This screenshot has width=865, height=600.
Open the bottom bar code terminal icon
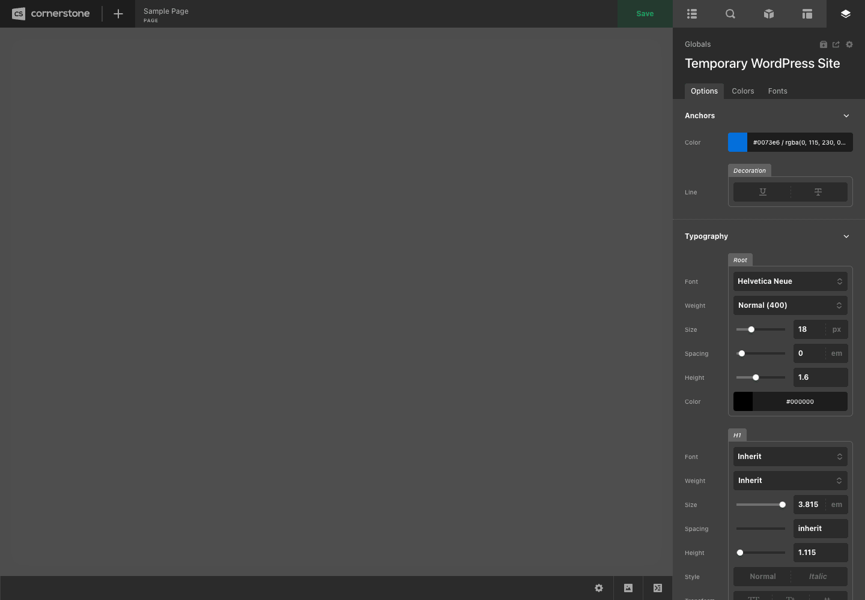pos(658,588)
